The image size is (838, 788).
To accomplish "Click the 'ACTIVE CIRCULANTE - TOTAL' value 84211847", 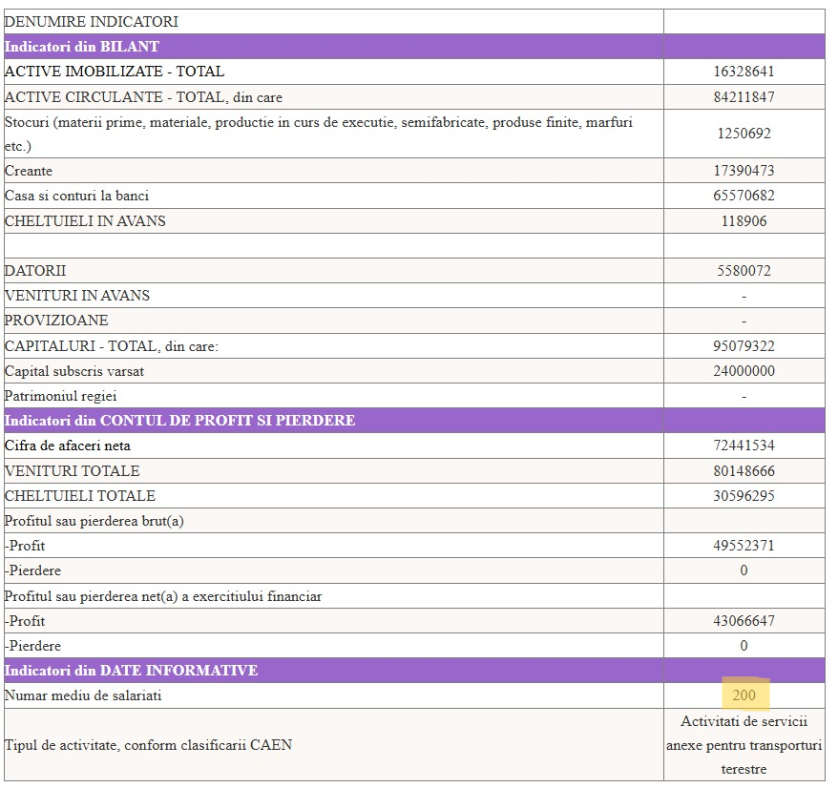I will (x=744, y=97).
